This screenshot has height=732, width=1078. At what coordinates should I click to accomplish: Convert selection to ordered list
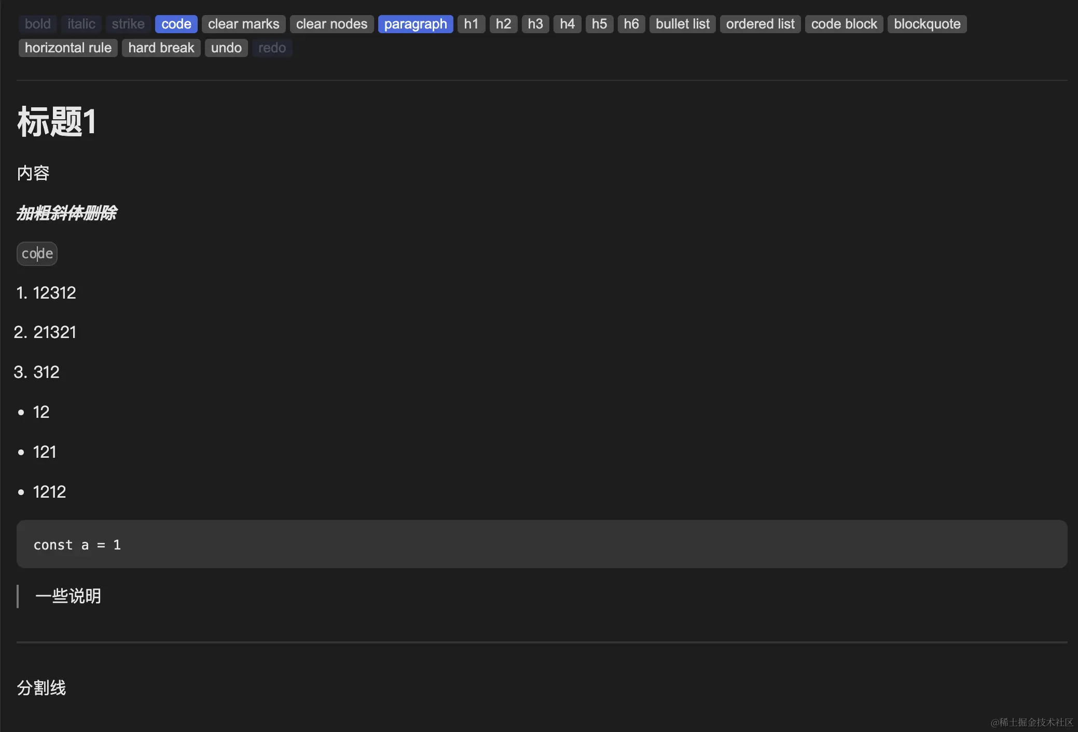click(x=760, y=24)
